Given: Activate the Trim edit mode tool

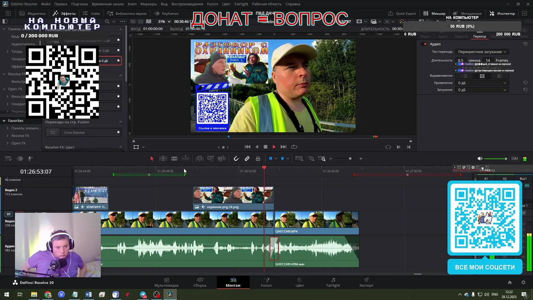Looking at the screenshot, I should pos(163,159).
